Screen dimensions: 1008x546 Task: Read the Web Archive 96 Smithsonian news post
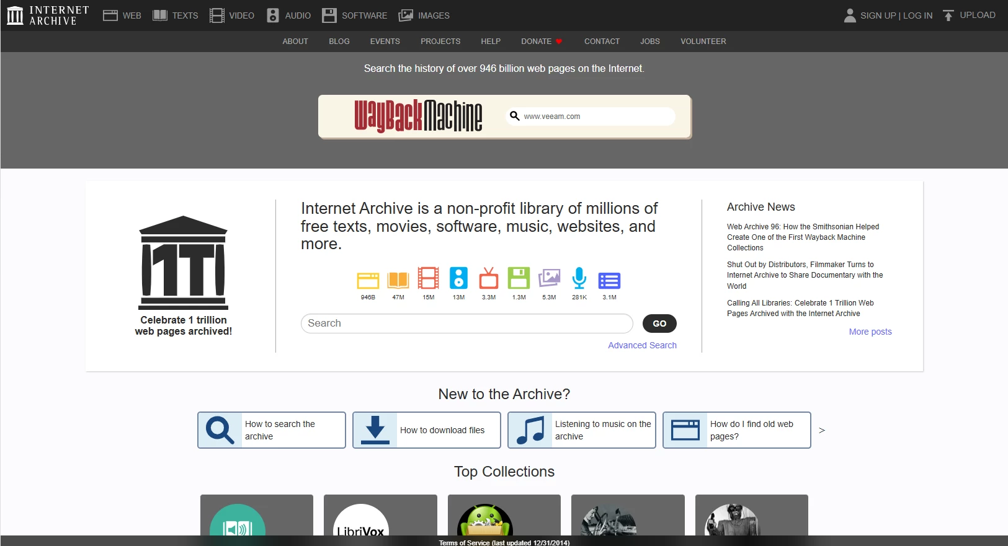coord(803,237)
